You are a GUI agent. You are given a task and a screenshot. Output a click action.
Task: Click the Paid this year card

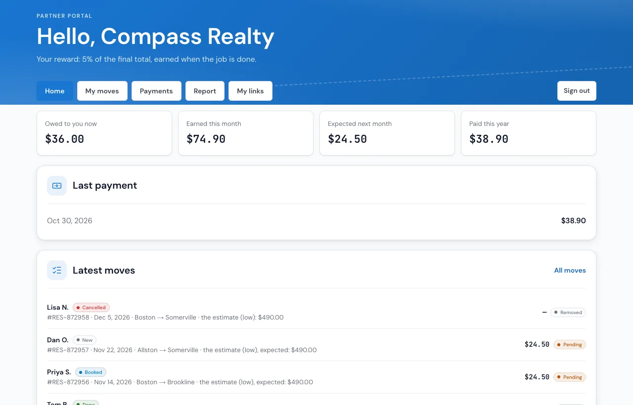[529, 133]
